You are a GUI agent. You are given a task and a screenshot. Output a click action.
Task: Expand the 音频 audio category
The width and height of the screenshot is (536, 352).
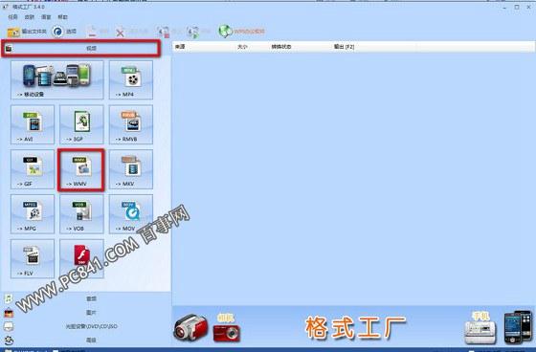coord(85,298)
